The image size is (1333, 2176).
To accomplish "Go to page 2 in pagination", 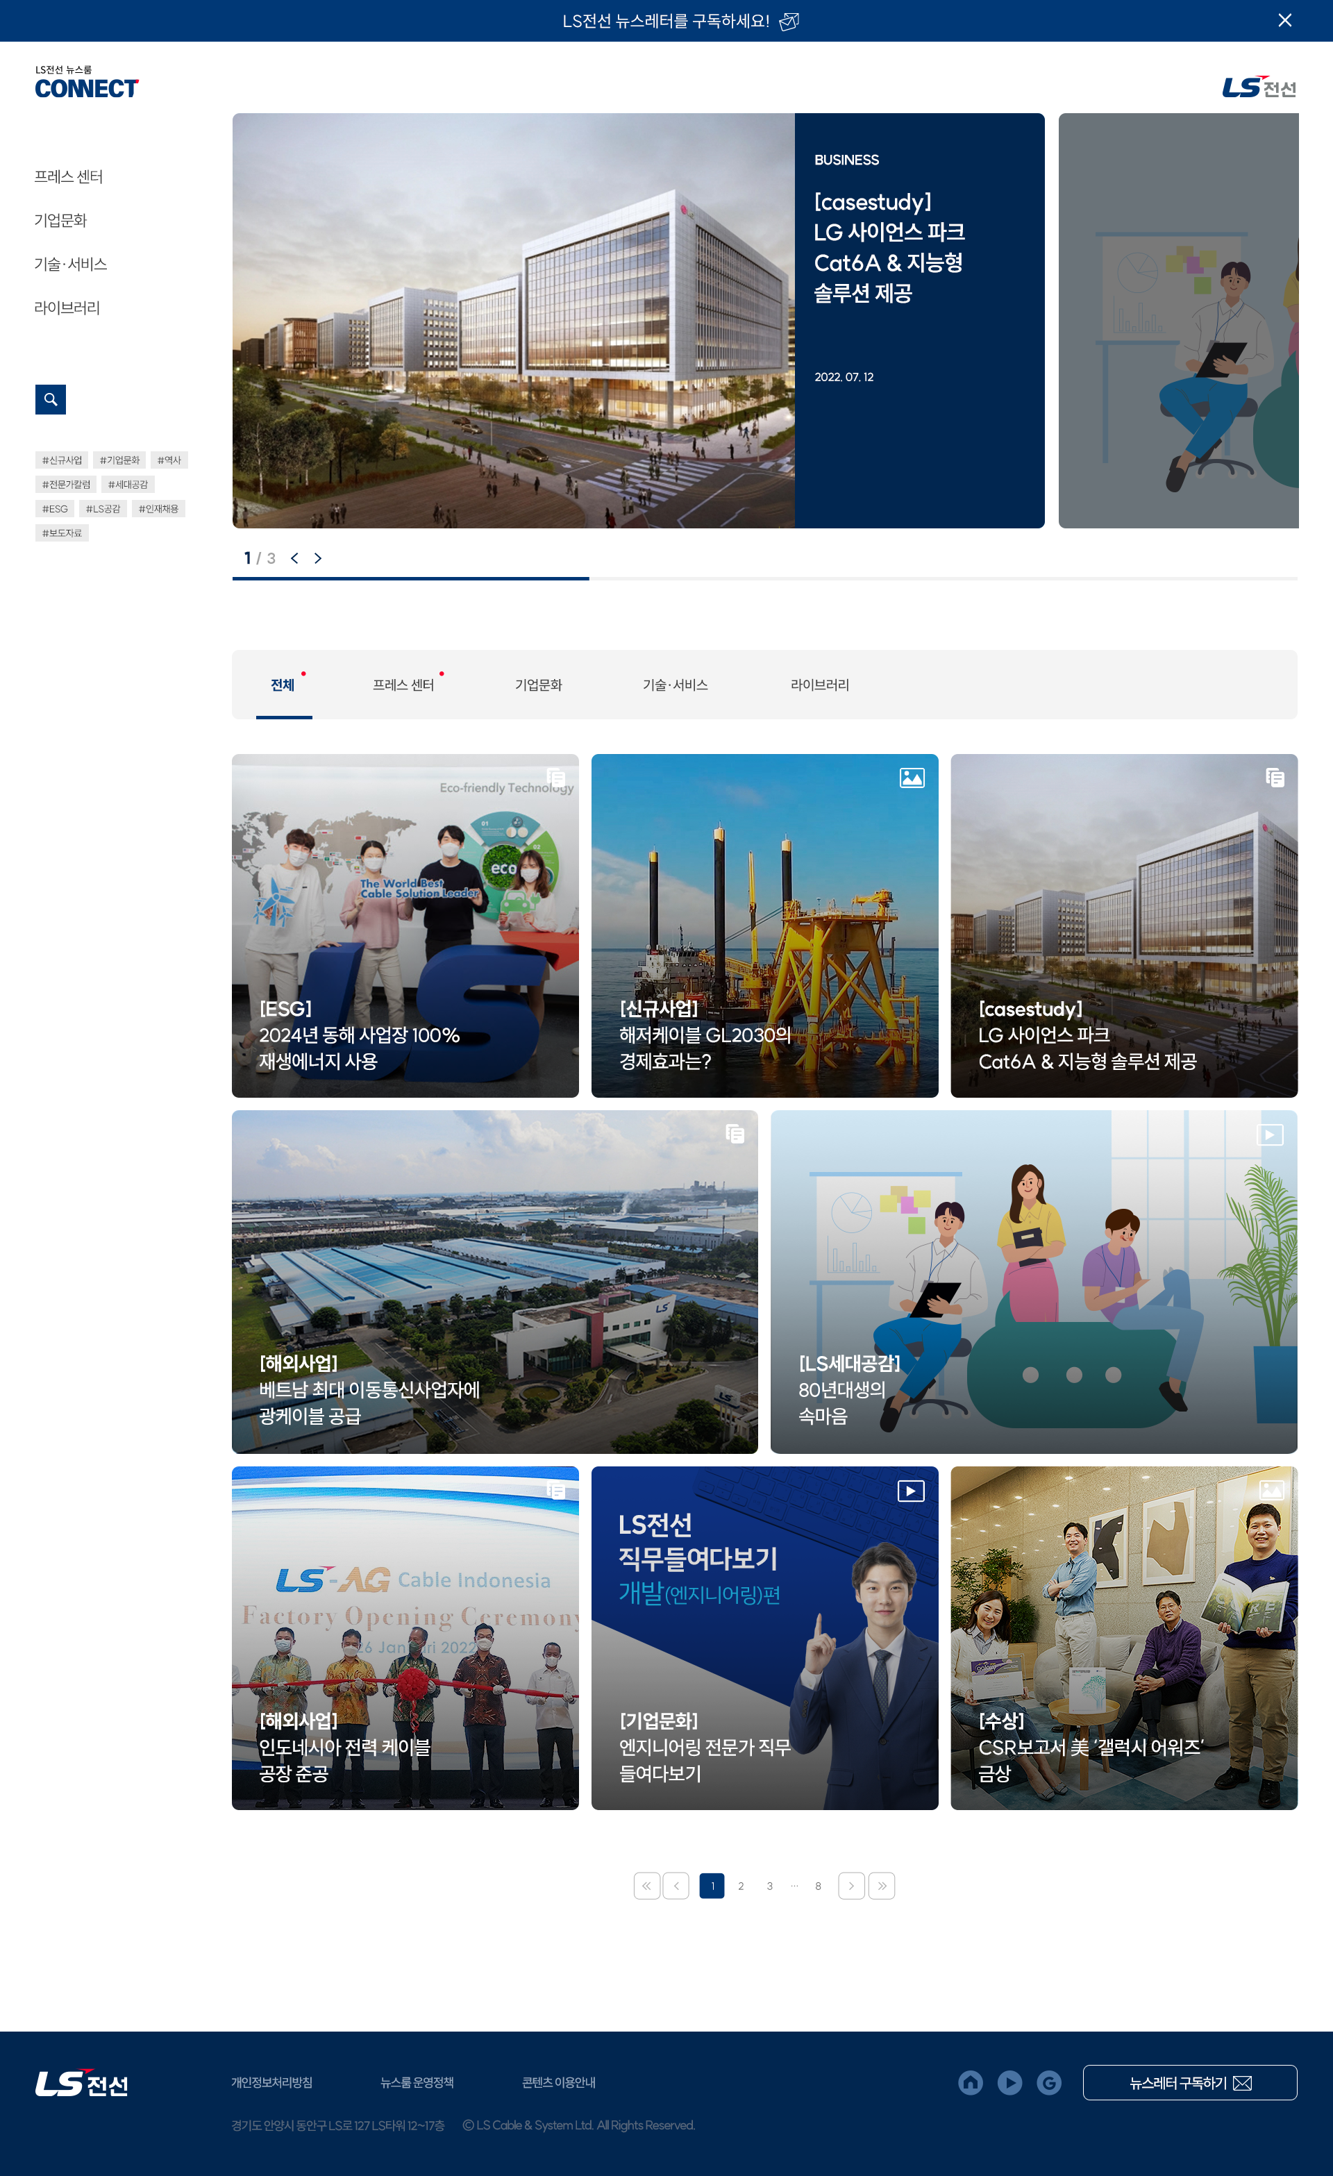I will [741, 1886].
